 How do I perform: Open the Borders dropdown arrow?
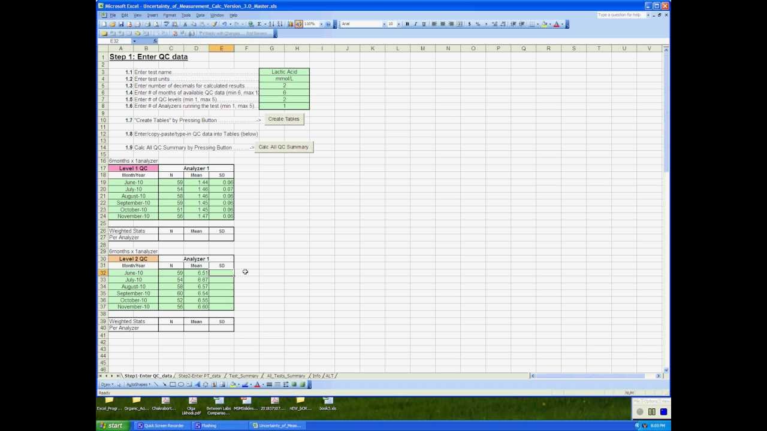point(537,24)
